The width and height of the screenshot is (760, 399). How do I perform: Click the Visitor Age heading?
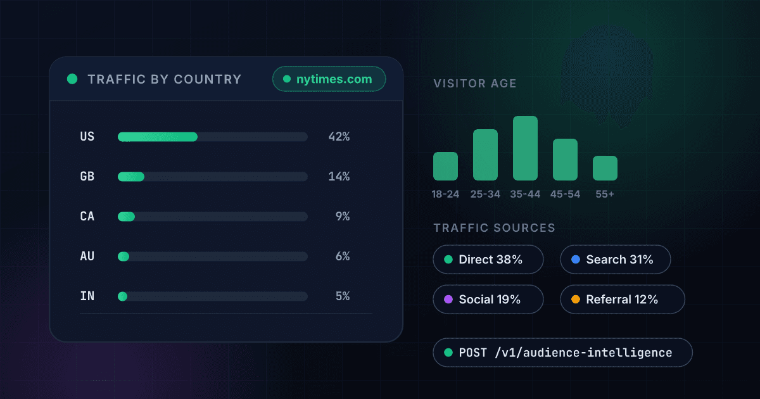click(475, 84)
